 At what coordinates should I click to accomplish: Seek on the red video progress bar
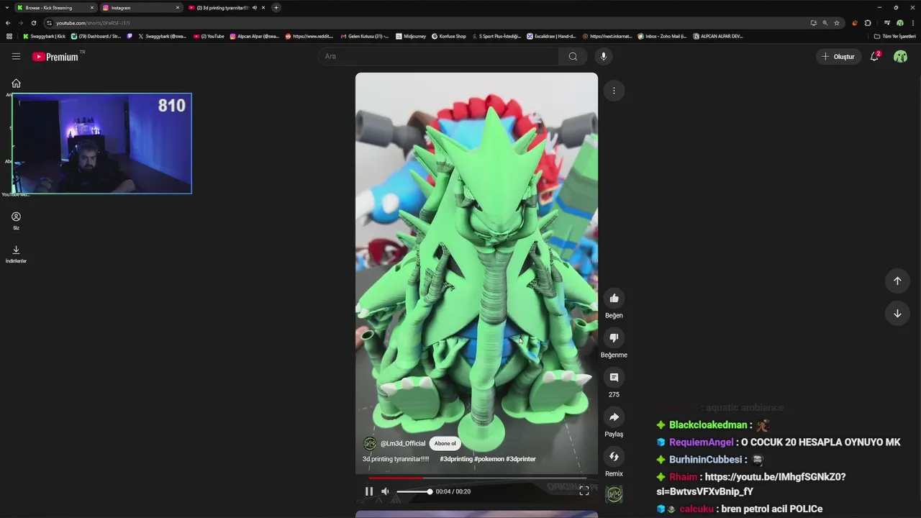(476, 478)
